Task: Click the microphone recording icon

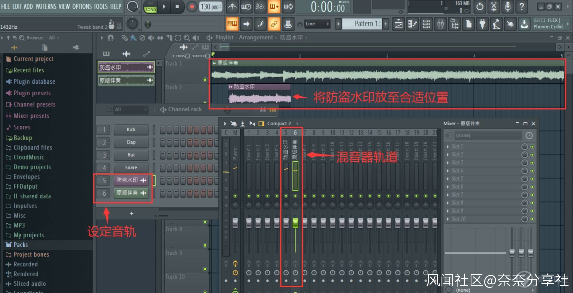Action: (x=508, y=7)
